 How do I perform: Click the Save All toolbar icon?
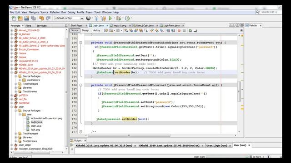[x=33, y=18]
